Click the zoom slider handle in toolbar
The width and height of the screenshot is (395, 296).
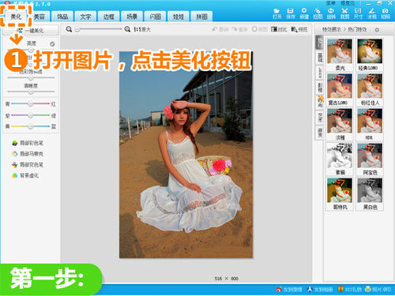click(77, 29)
